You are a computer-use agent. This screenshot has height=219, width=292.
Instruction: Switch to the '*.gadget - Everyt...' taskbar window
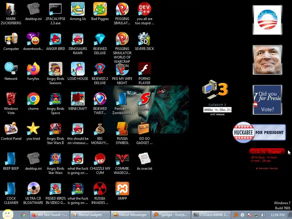[171, 215]
